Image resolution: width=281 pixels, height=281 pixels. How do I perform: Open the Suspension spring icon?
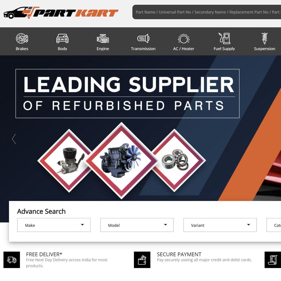[265, 38]
